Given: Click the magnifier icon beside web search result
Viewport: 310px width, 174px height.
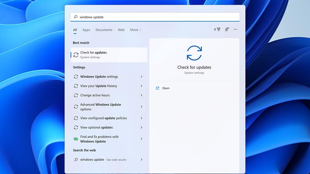Looking at the screenshot, I should click(x=76, y=160).
